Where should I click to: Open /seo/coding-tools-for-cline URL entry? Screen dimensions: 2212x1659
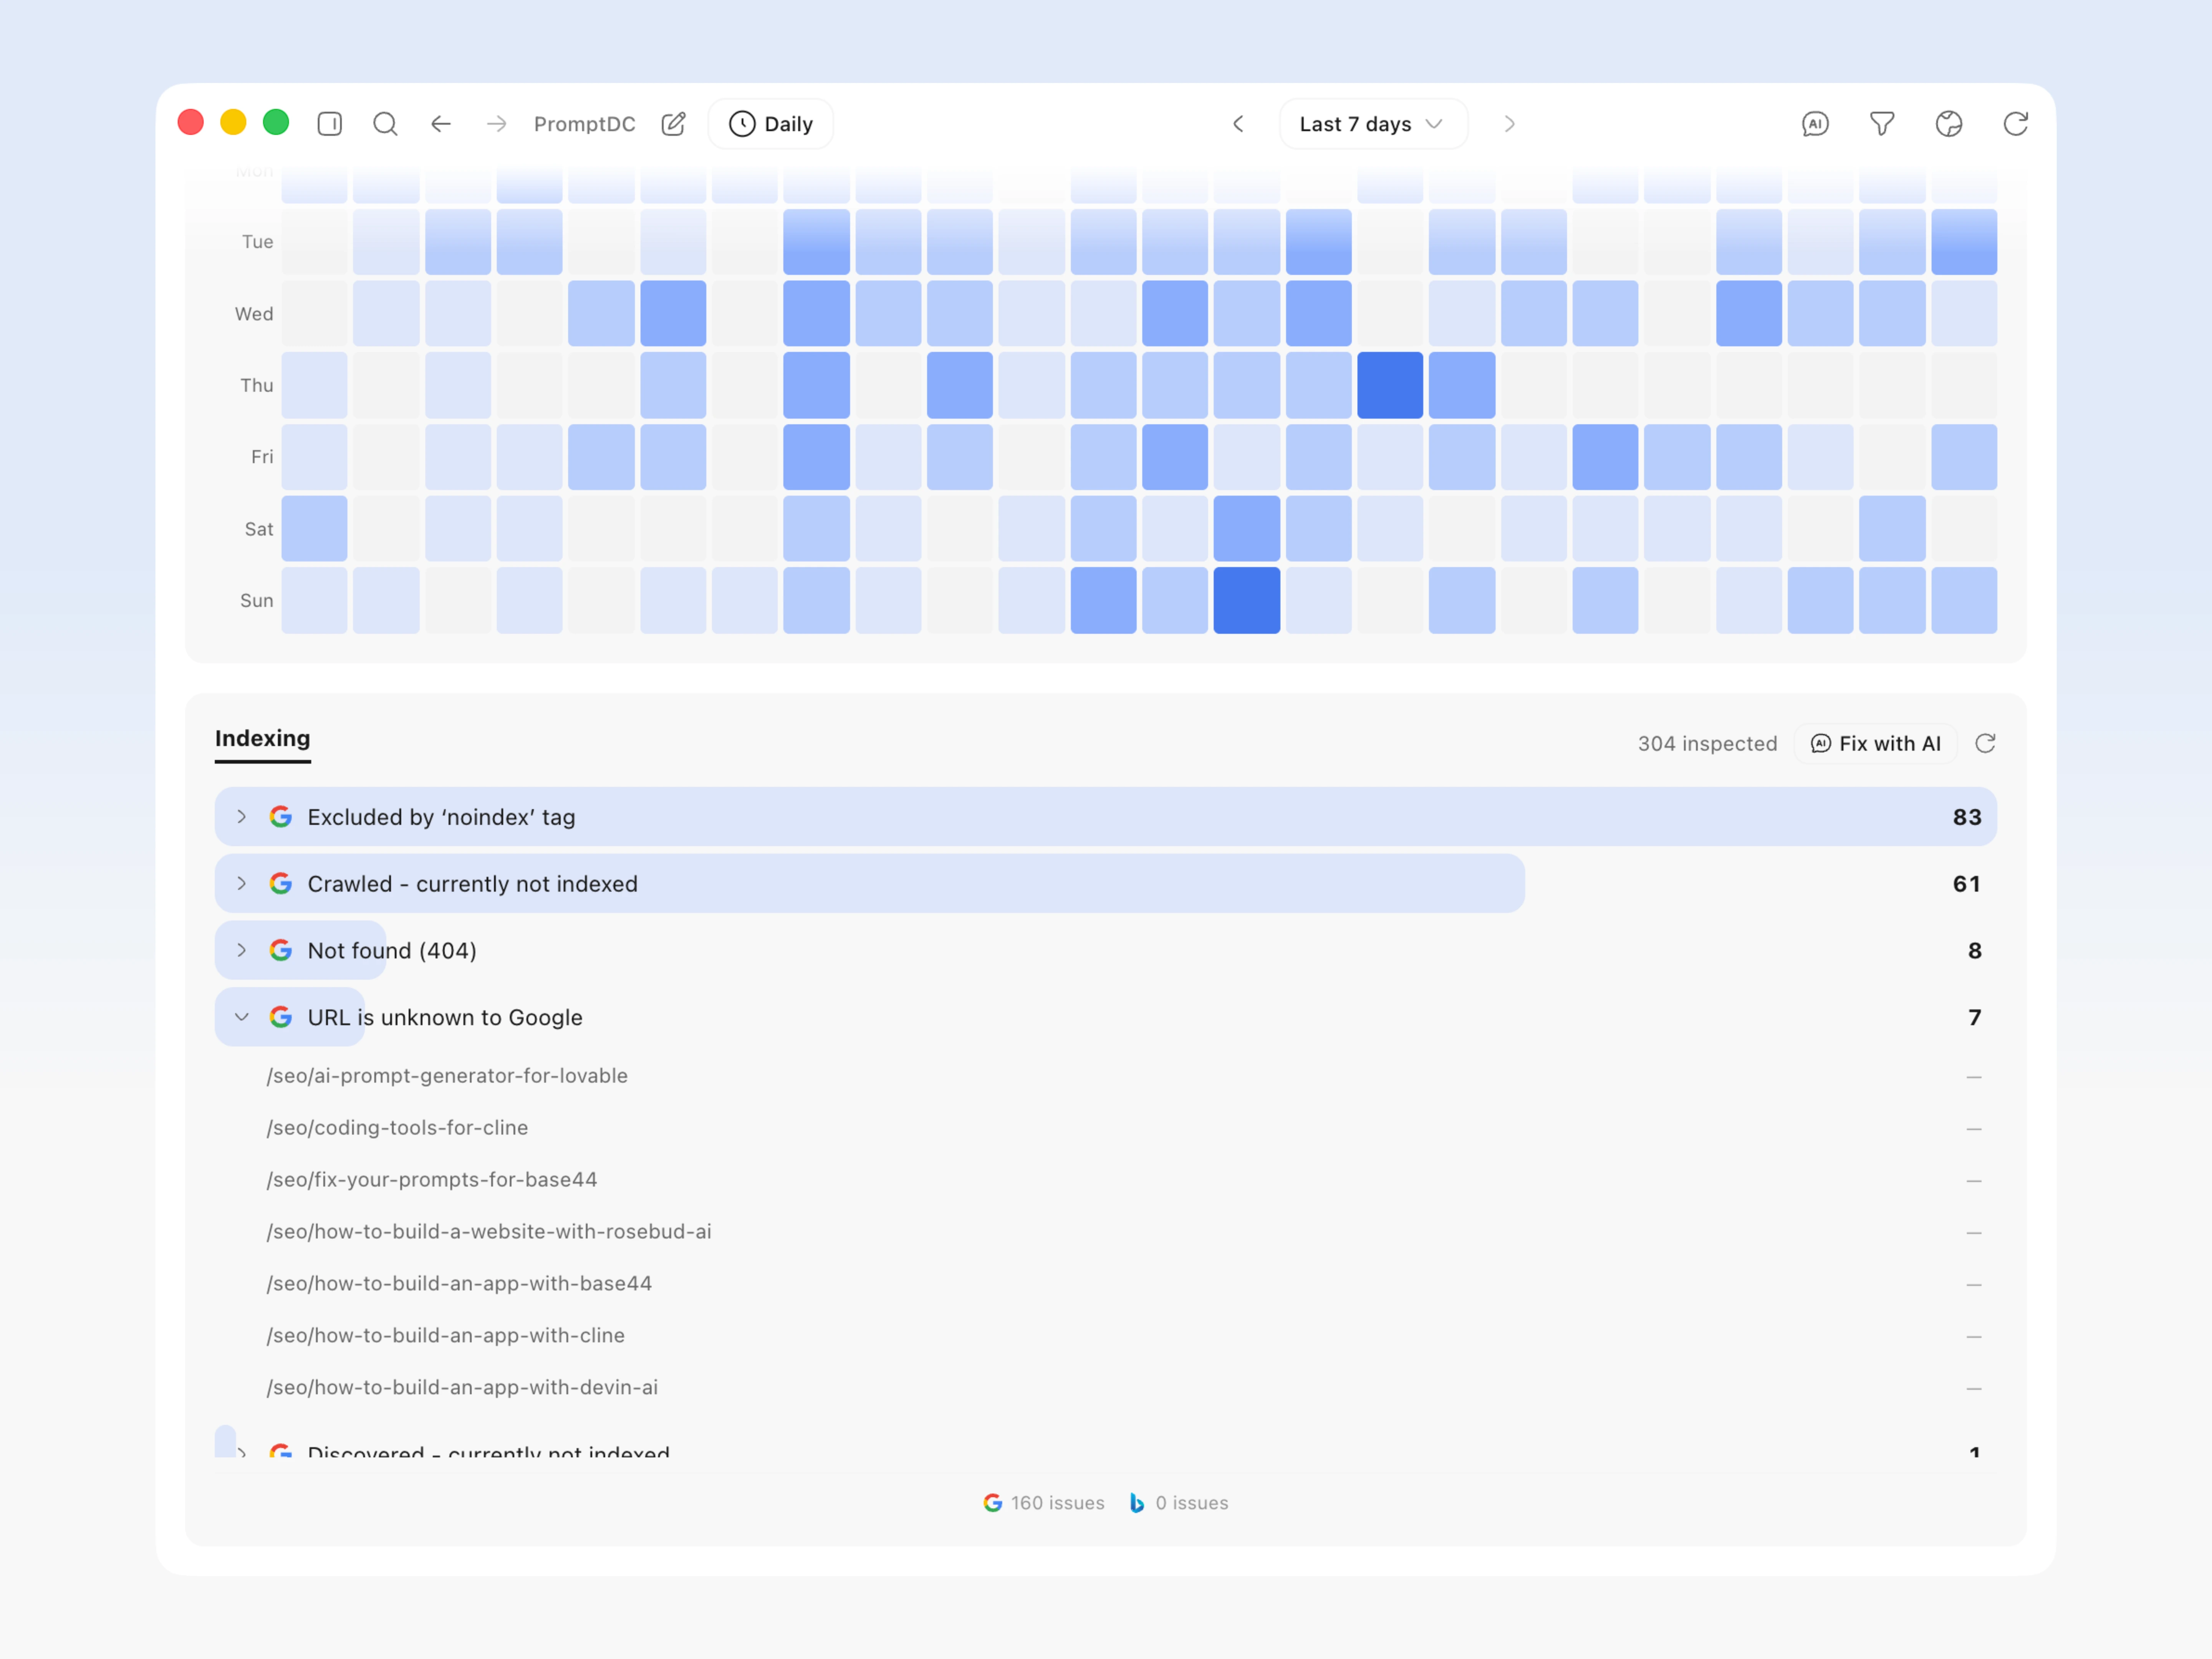pyautogui.click(x=397, y=1128)
